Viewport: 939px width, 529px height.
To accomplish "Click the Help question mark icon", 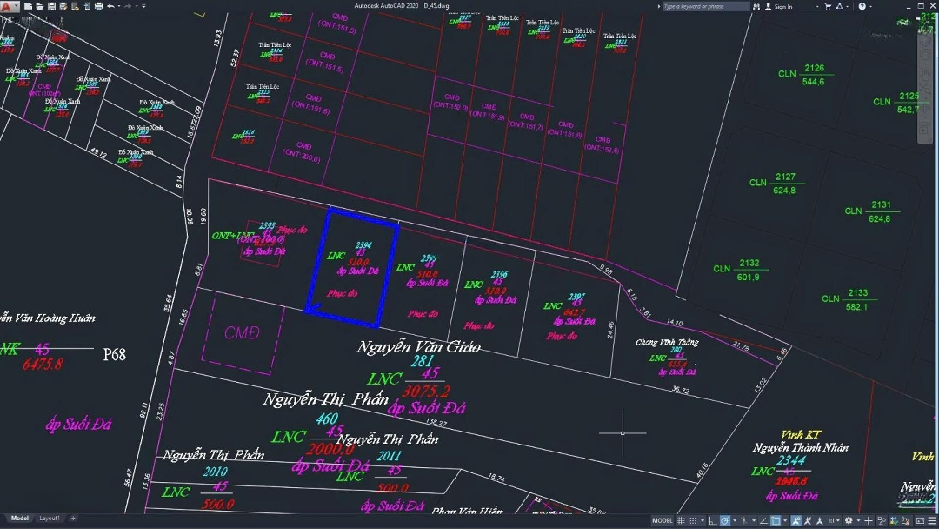I will coord(862,6).
